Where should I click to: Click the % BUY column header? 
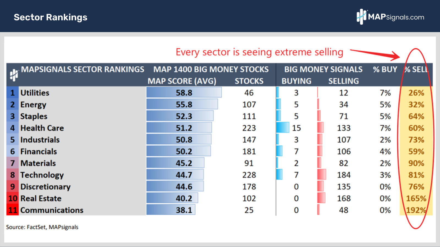(x=385, y=69)
